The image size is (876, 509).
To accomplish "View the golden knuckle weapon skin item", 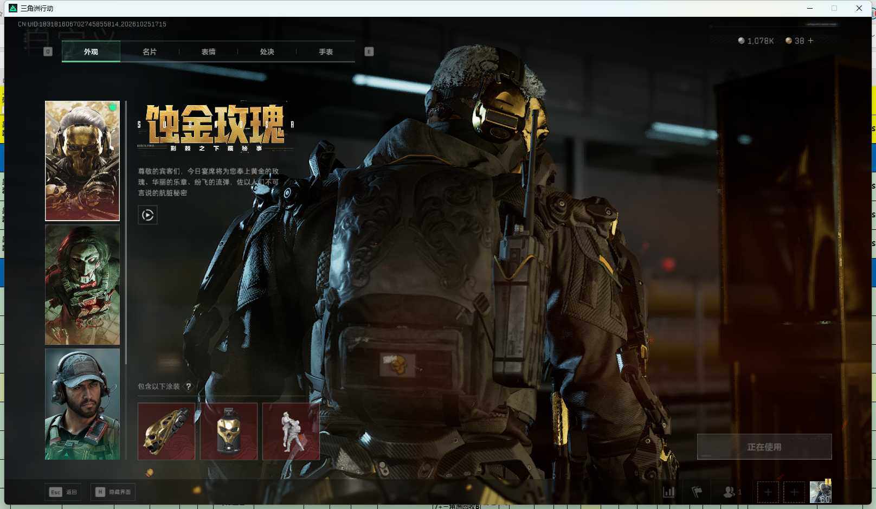I will 166,431.
